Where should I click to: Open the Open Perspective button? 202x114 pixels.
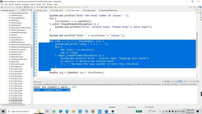pos(194,7)
